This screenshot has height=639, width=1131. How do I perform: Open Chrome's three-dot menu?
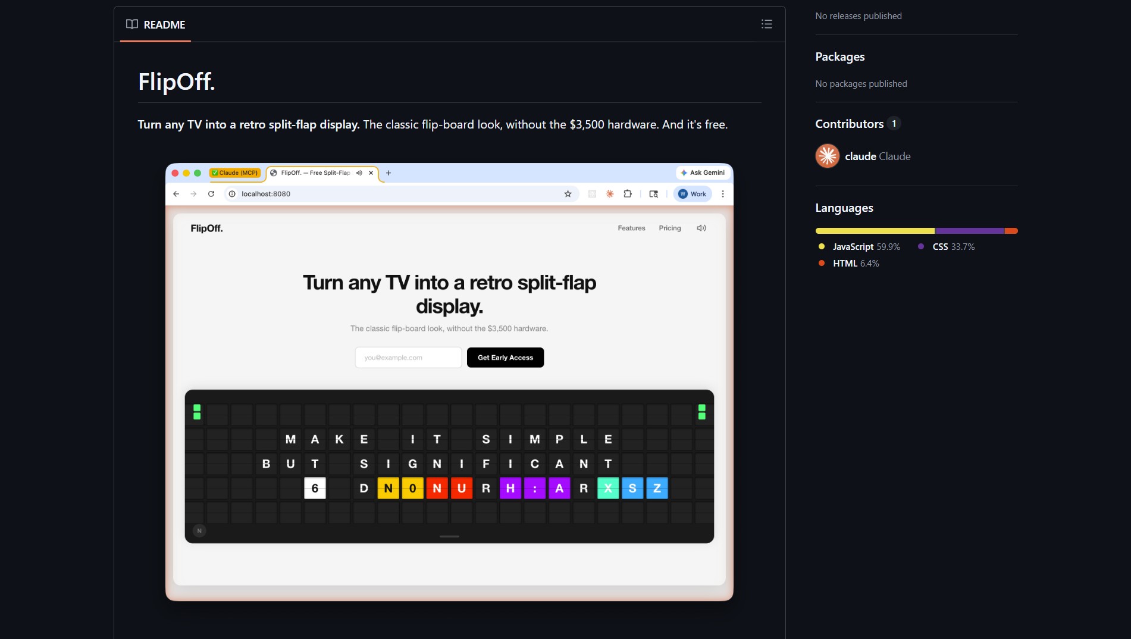(722, 193)
